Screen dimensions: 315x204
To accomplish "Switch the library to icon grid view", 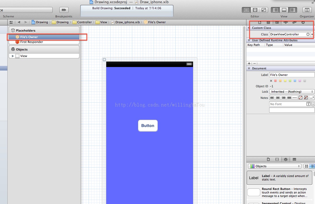I will pyautogui.click(x=306, y=166).
